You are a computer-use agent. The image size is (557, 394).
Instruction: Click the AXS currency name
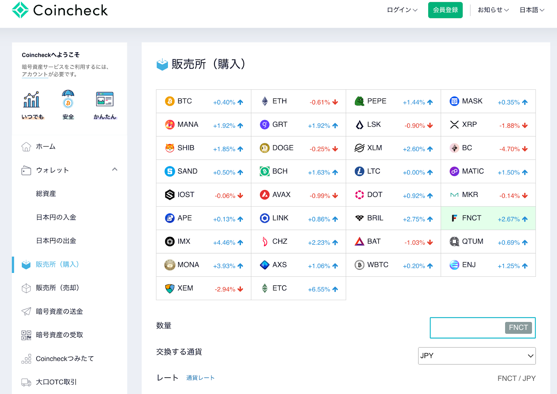[280, 265]
